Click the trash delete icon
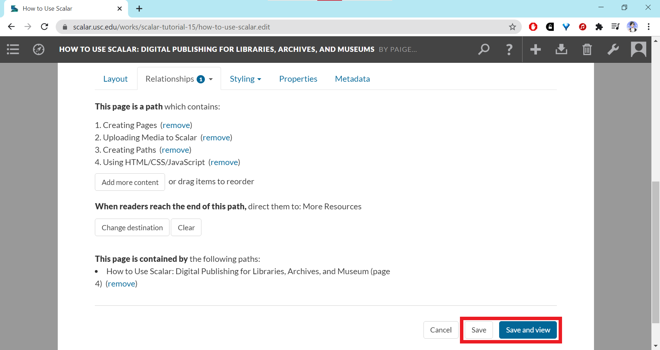660x350 pixels. (x=587, y=49)
